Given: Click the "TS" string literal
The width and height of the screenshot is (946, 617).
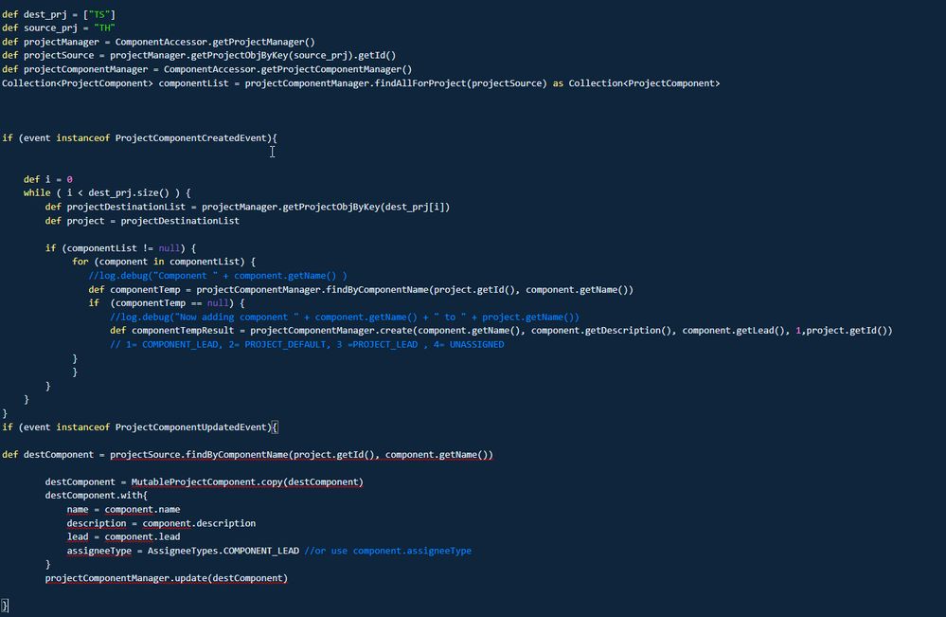Looking at the screenshot, I should pyautogui.click(x=98, y=13).
